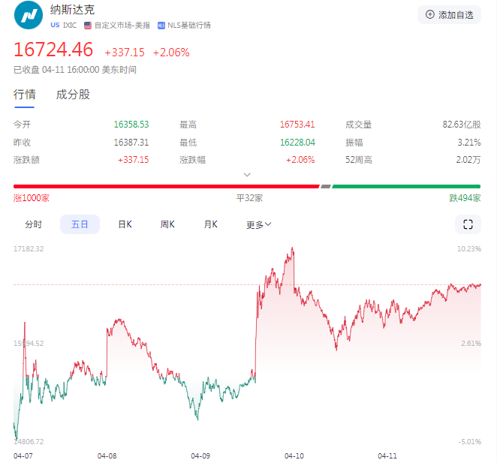Click the 04-10 date marker on chart axis
This screenshot has height=463, width=497.
(x=294, y=456)
